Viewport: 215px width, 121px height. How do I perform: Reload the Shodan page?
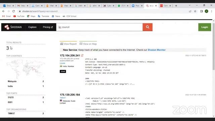coord(13,11)
